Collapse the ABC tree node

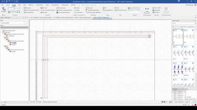pos(3,38)
